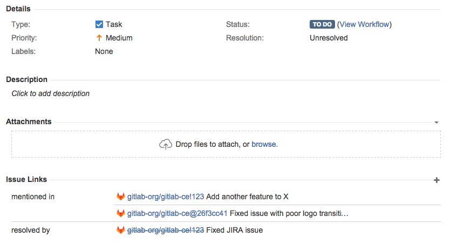This screenshot has height=250, width=451.
Task: Click the TO DO status badge
Action: pos(322,24)
